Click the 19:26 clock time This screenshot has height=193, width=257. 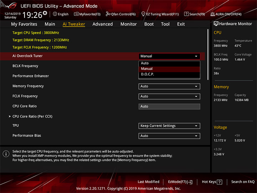click(x=32, y=15)
